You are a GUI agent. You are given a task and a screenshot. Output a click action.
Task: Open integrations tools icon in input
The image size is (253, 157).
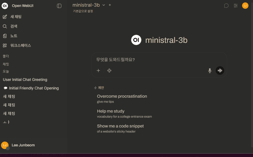[x=109, y=71]
